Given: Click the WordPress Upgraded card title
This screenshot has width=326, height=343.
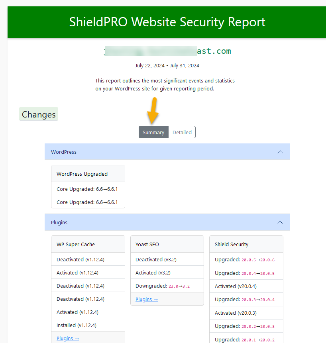Looking at the screenshot, I should pos(82,174).
